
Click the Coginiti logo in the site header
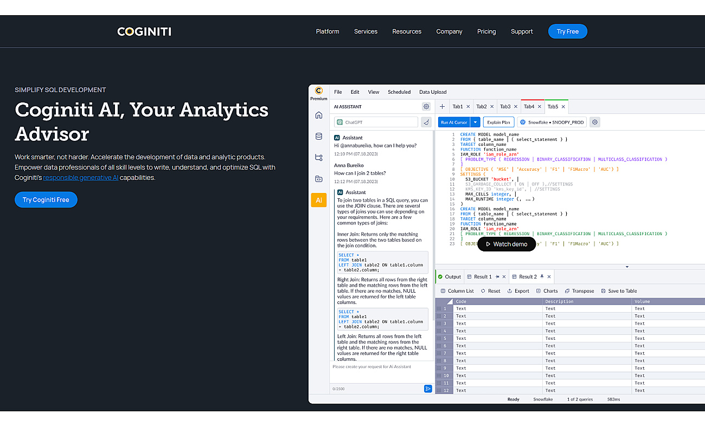144,31
